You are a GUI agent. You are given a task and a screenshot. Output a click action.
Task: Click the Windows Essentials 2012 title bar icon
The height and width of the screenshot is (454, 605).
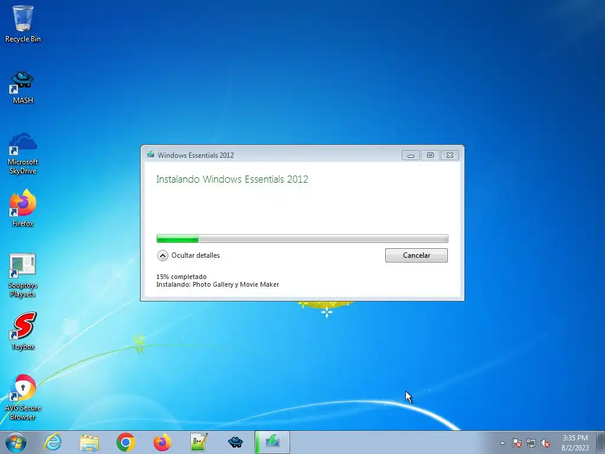pyautogui.click(x=151, y=155)
